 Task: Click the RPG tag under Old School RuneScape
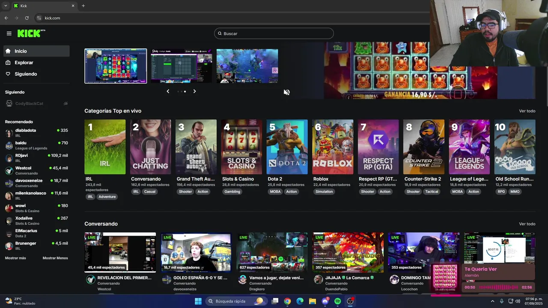501,192
